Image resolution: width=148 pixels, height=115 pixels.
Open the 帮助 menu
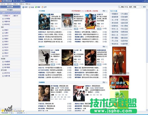[x=28, y=4]
